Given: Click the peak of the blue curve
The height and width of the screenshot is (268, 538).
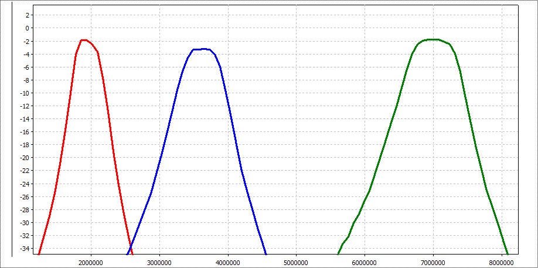Looking at the screenshot, I should pos(202,49).
